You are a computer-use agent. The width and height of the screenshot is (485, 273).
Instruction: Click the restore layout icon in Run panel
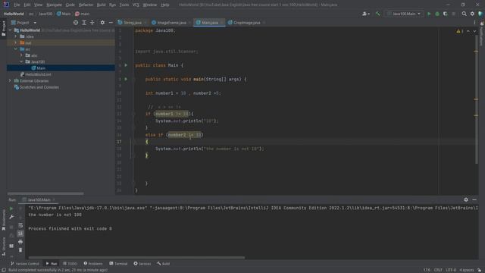coord(11,246)
